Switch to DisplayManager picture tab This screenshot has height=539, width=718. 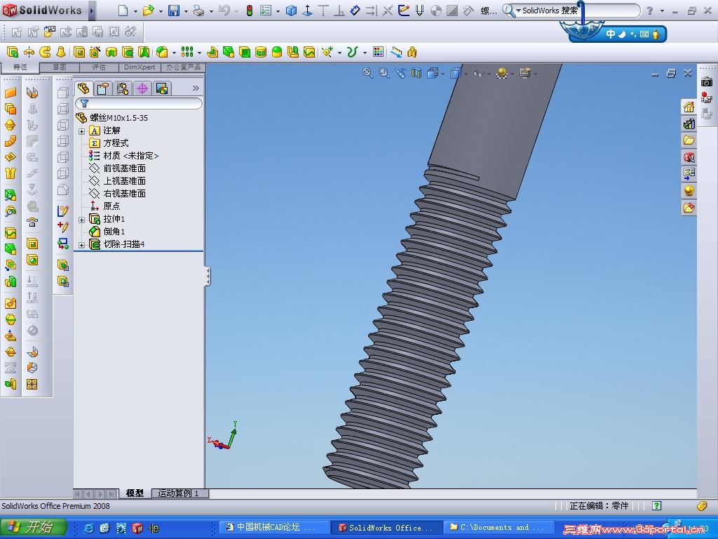click(162, 88)
